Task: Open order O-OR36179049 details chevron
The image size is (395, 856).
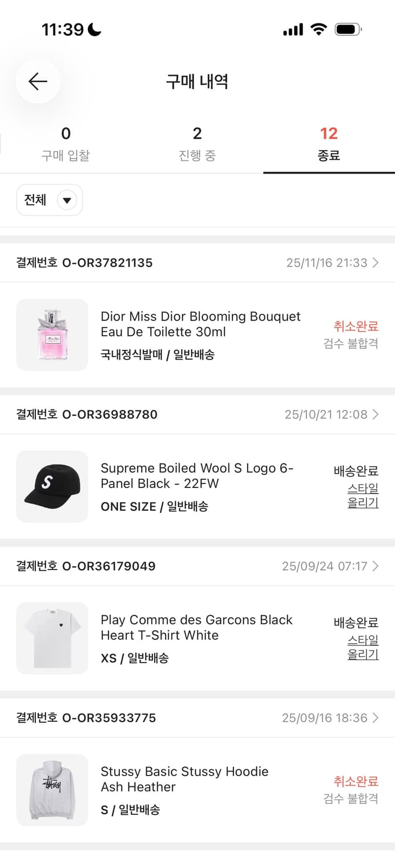Action: (375, 566)
